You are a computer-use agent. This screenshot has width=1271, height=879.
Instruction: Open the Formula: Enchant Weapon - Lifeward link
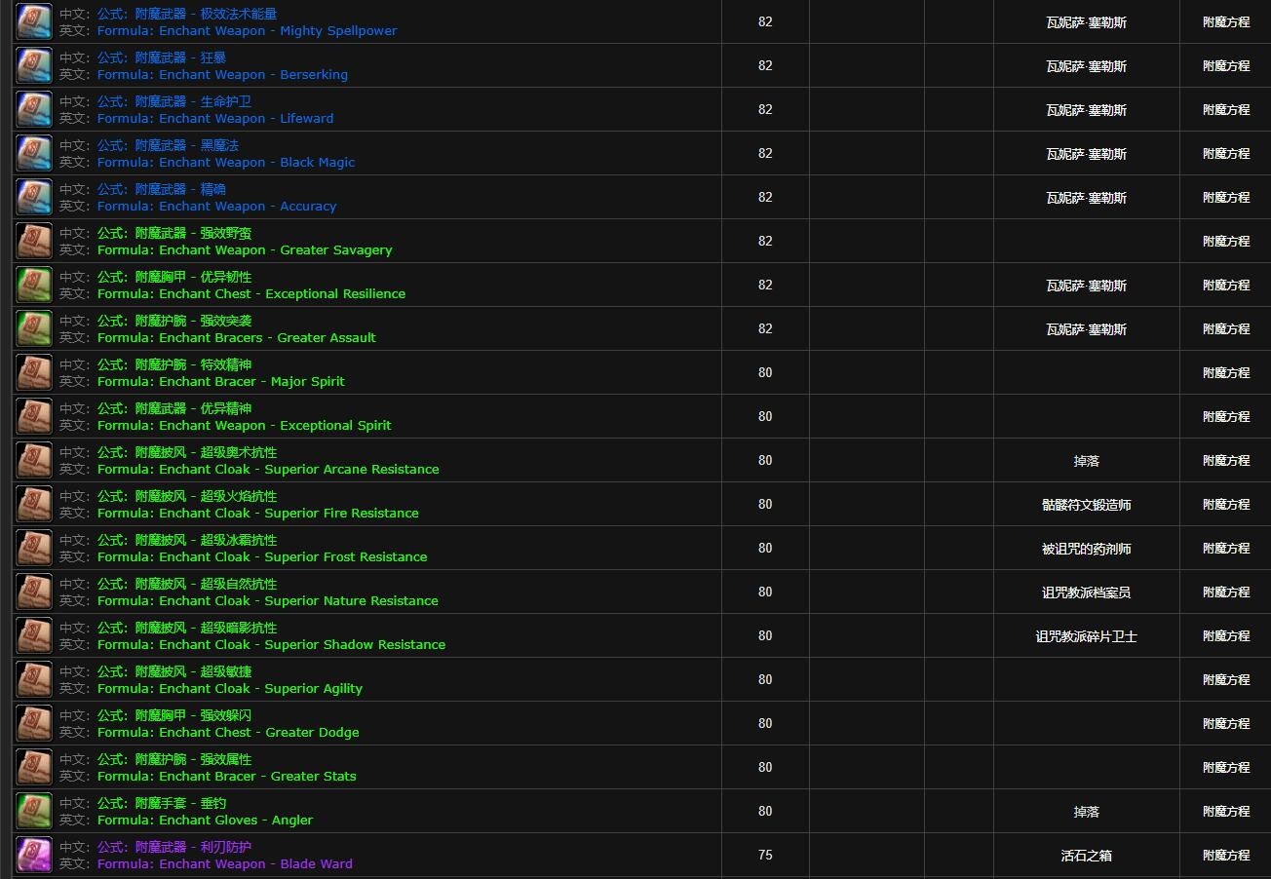tap(214, 118)
